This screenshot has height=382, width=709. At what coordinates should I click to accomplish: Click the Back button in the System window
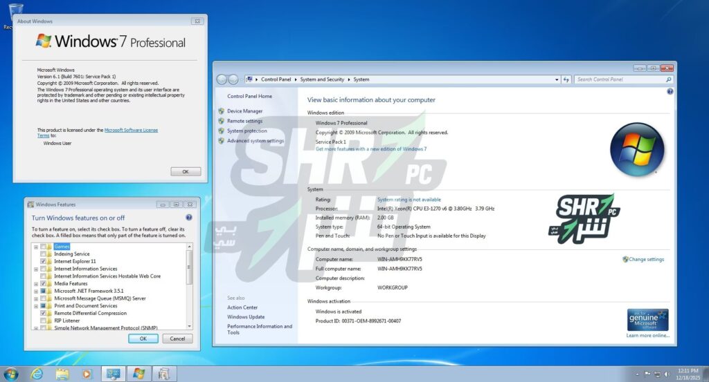[x=222, y=80]
